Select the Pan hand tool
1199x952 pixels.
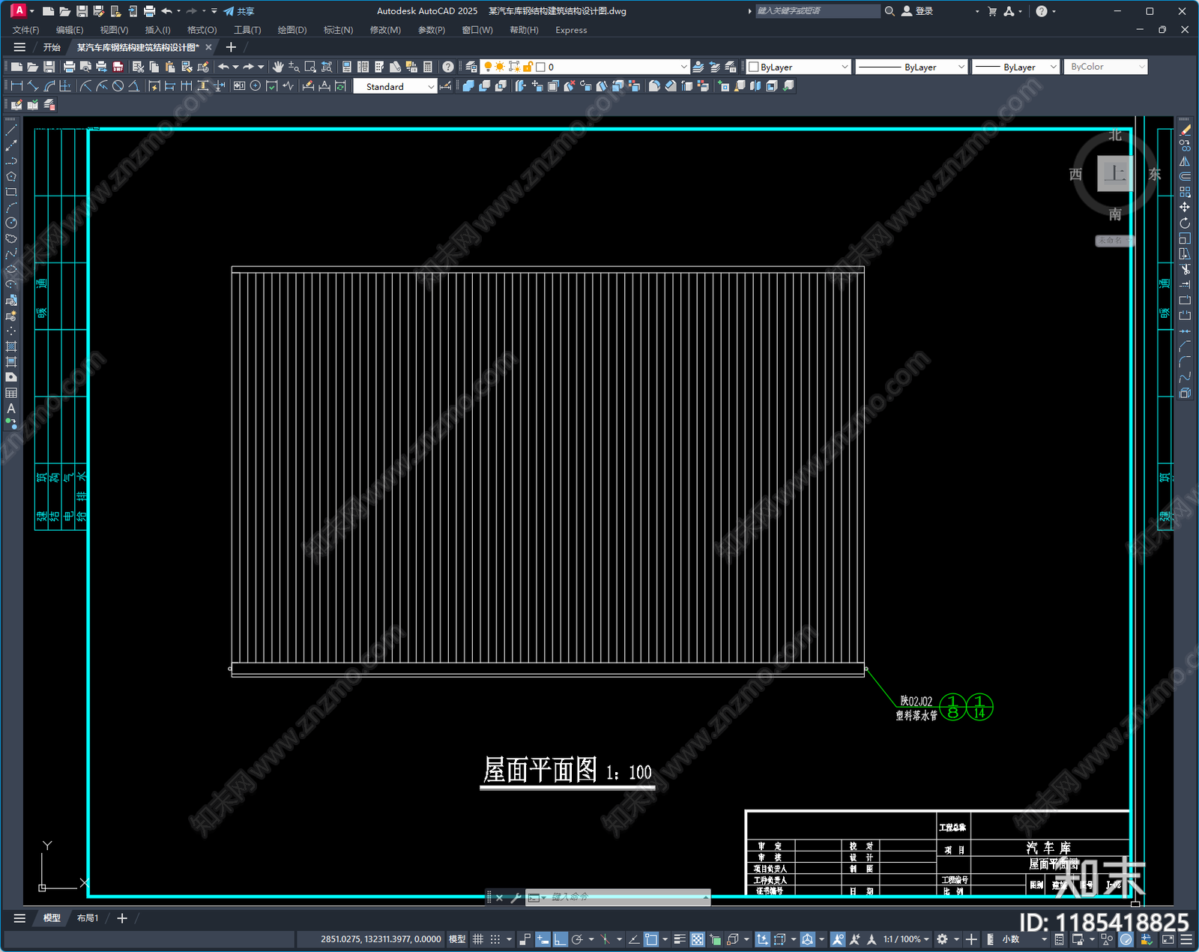[278, 67]
